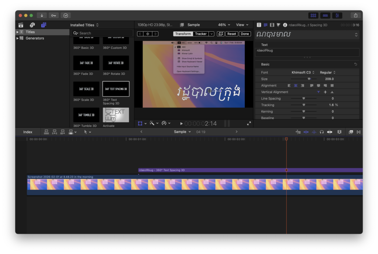Toggle the browser panel visibility
Viewport: 378px width, 254px height.
[313, 15]
